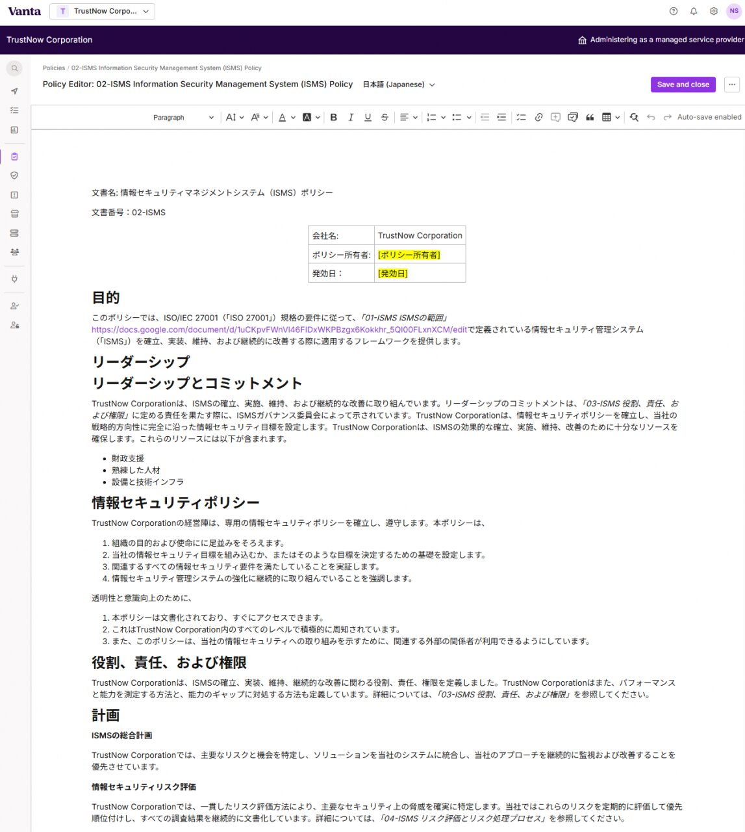745x832 pixels.
Task: Click the 熟練した人材 bullet item
Action: 136,470
